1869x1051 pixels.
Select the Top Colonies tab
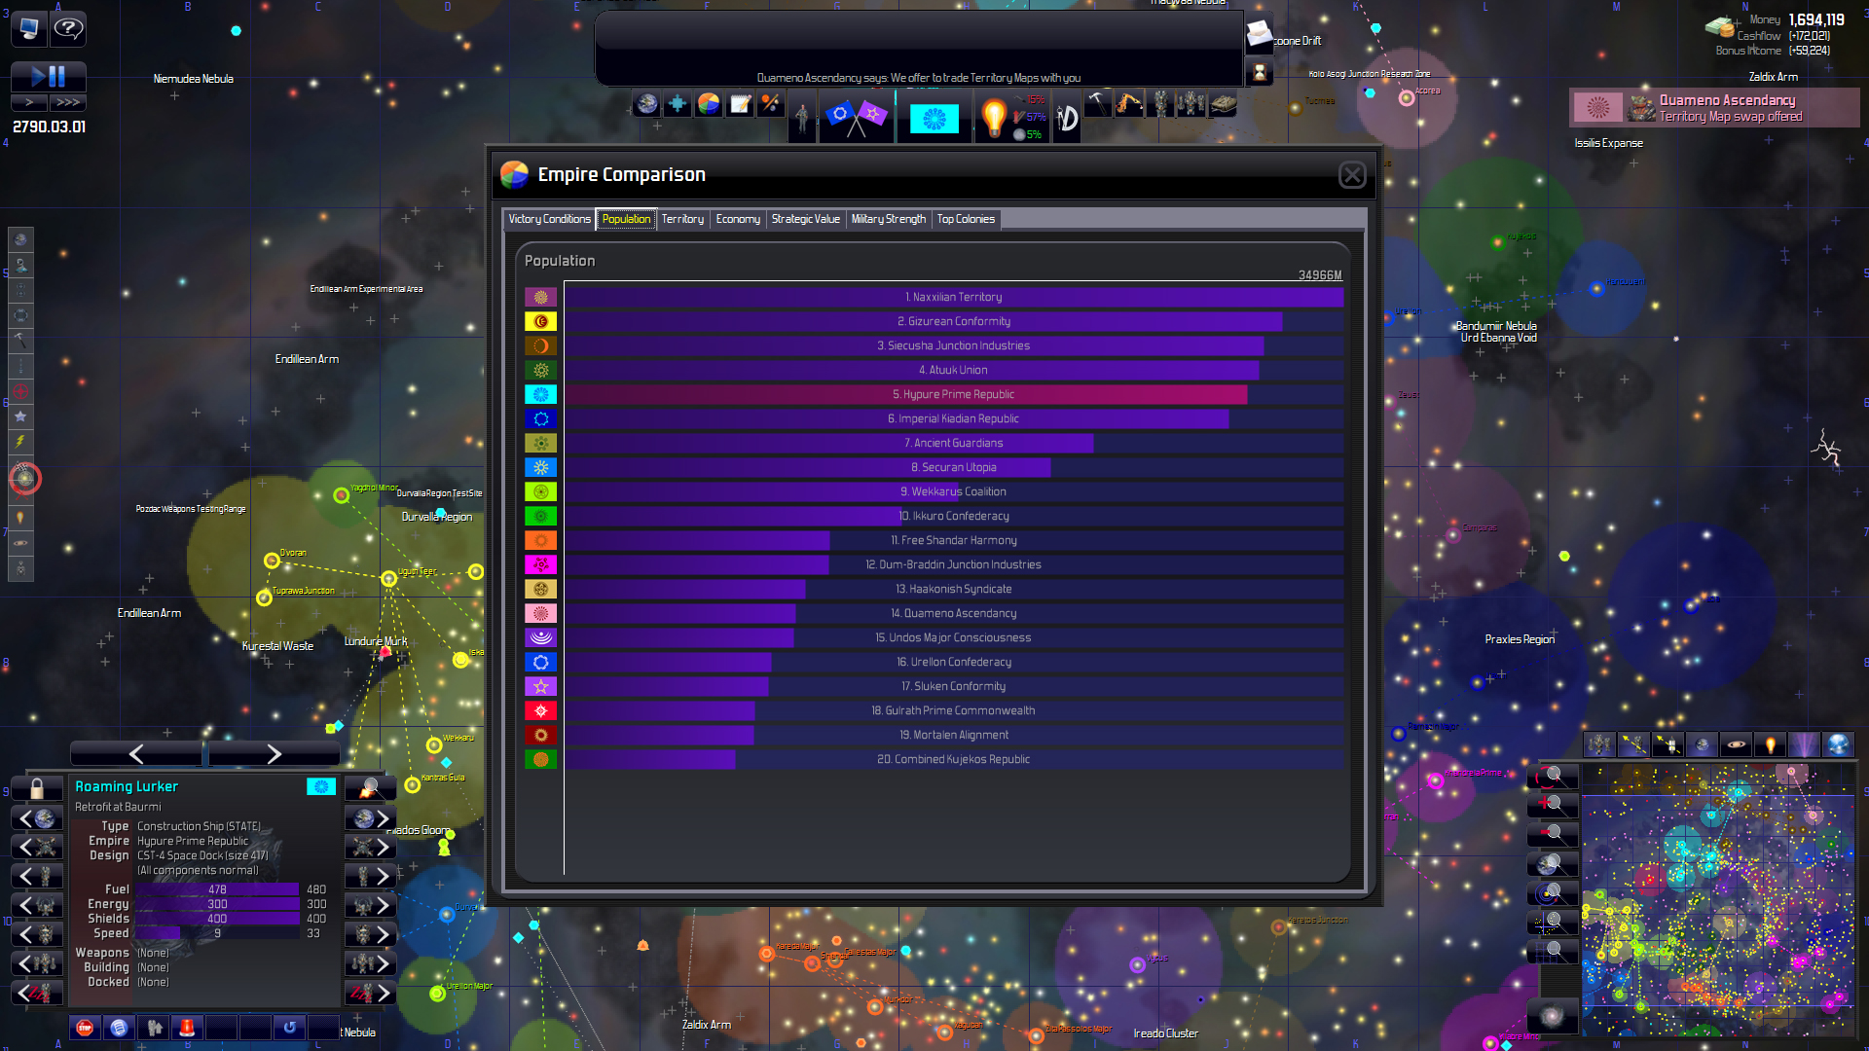(966, 219)
